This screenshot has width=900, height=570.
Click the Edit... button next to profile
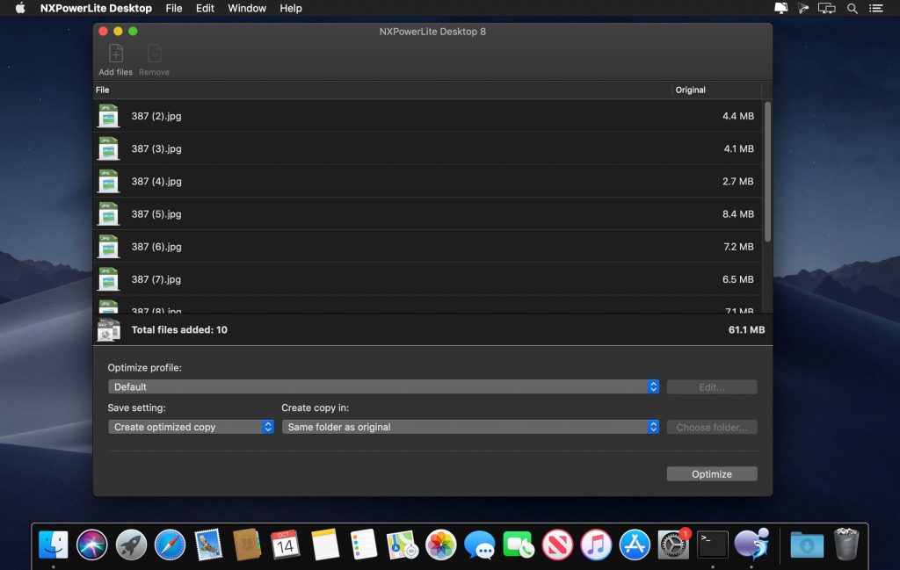coord(712,386)
